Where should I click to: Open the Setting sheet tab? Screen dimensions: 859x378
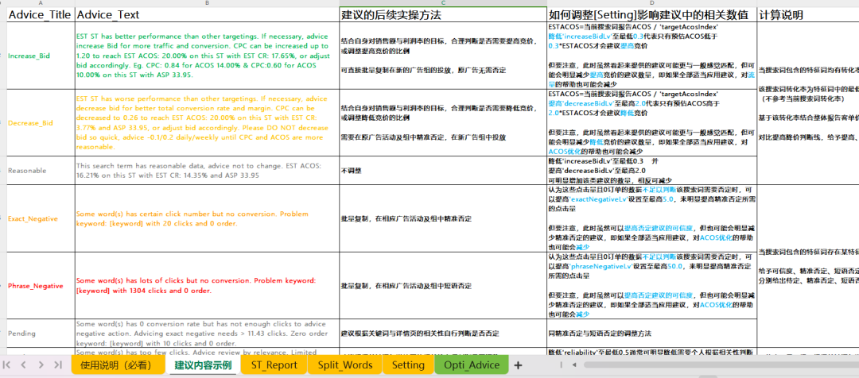click(x=408, y=364)
